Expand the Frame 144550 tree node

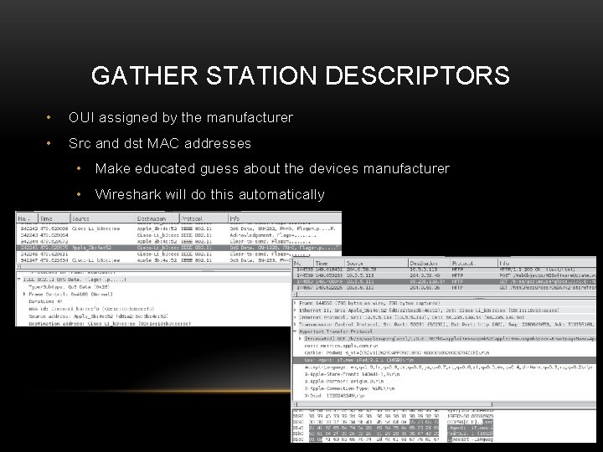296,303
